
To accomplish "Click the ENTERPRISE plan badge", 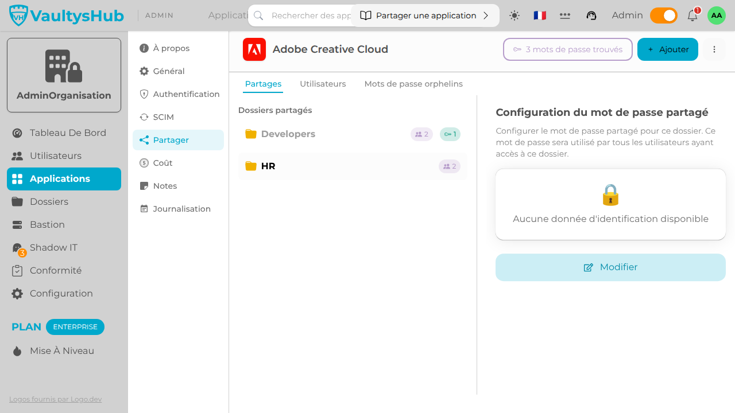I will (75, 327).
